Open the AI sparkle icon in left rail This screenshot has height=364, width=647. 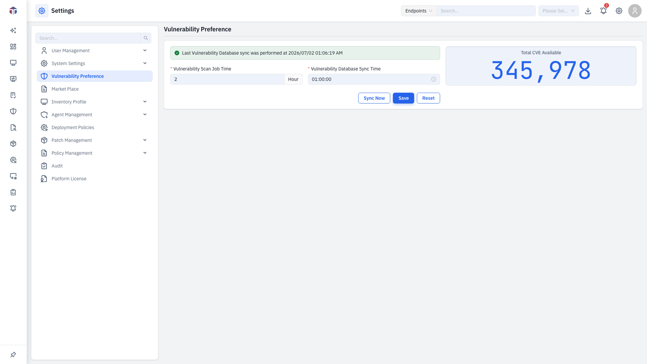click(13, 30)
